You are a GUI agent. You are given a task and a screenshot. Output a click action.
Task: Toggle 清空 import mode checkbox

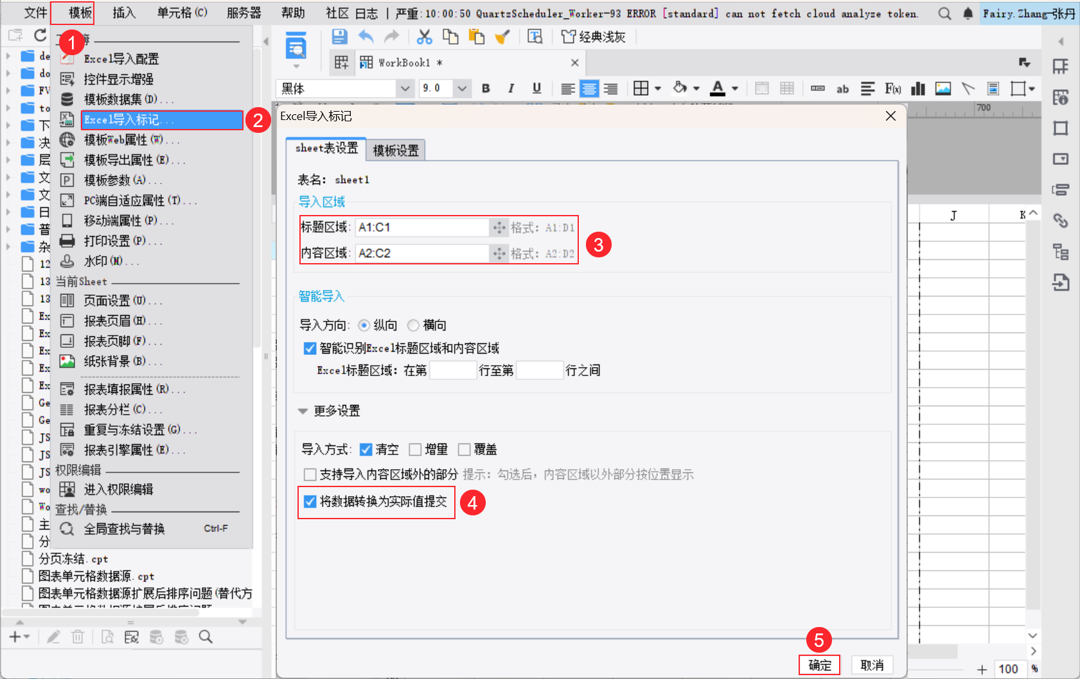pos(366,449)
